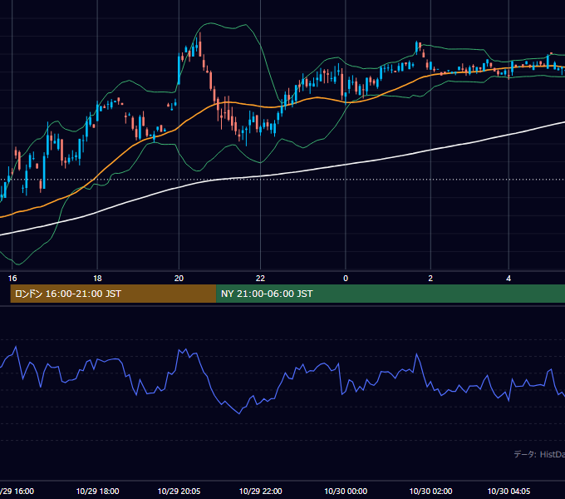The image size is (565, 499).
Task: Click the 10/30 00:00 date label
Action: 346,491
